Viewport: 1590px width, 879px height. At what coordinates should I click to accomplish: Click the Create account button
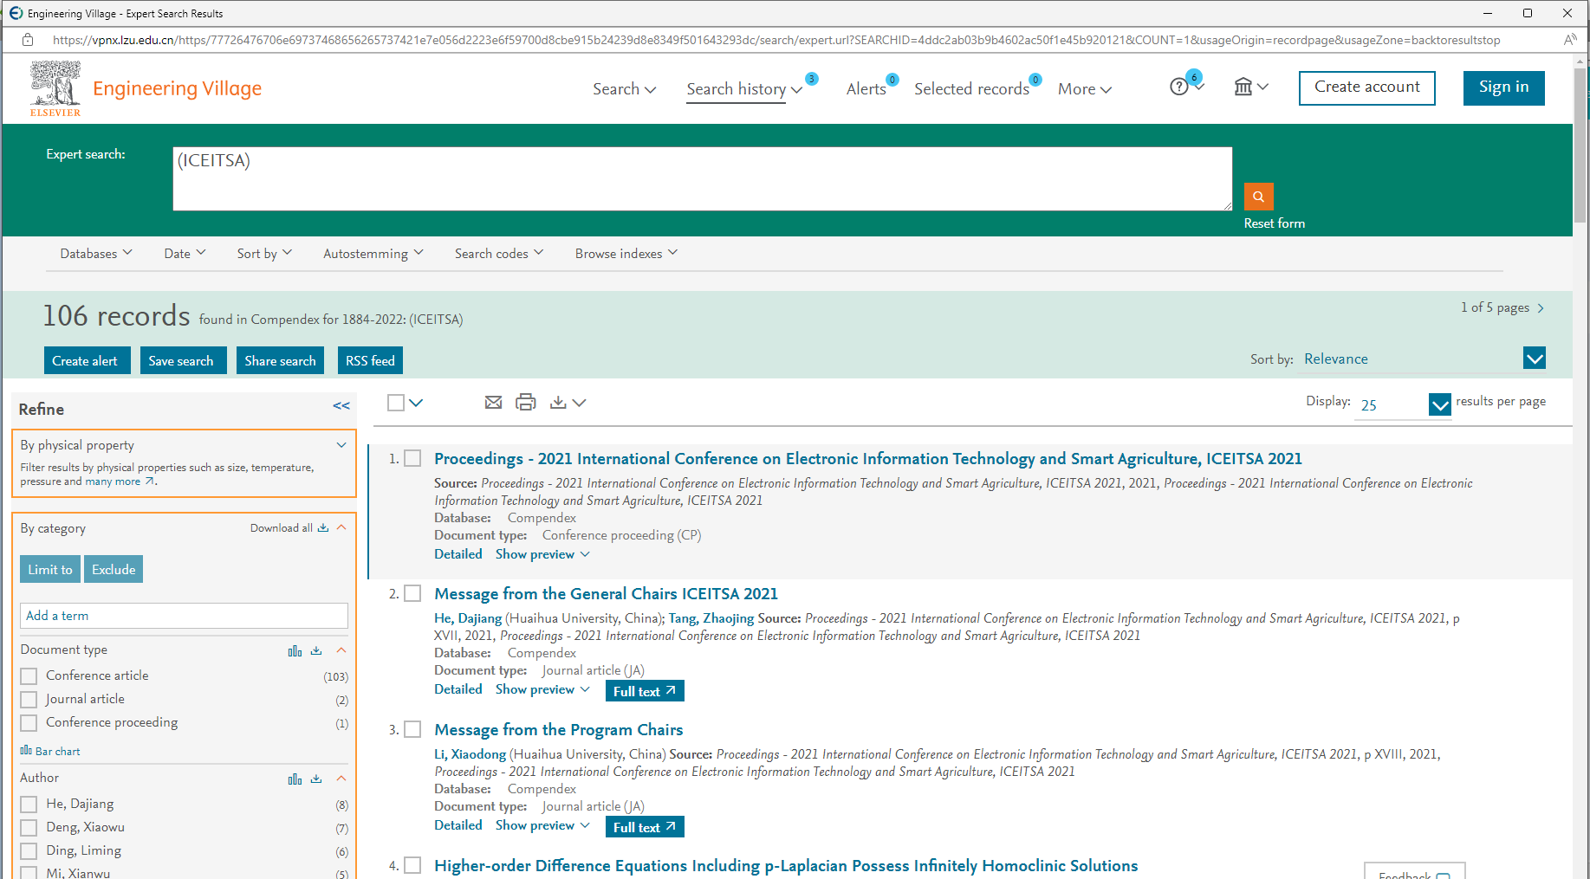pos(1367,87)
